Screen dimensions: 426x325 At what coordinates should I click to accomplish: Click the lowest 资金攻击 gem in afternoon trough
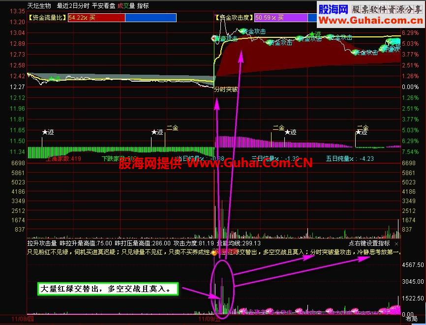(x=355, y=53)
